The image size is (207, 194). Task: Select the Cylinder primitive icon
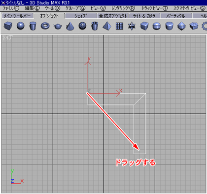click(33, 26)
